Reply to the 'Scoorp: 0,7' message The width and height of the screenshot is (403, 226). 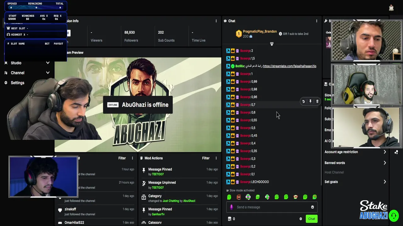pos(304,101)
